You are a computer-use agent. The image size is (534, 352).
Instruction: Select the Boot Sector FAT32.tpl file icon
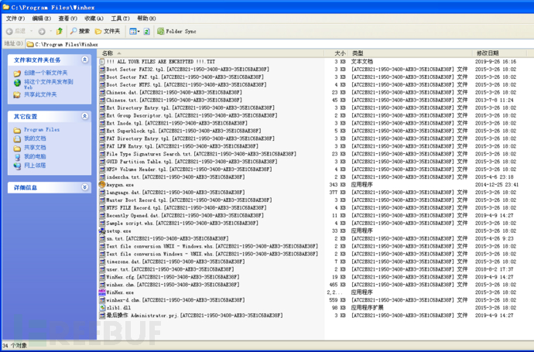[x=102, y=70]
